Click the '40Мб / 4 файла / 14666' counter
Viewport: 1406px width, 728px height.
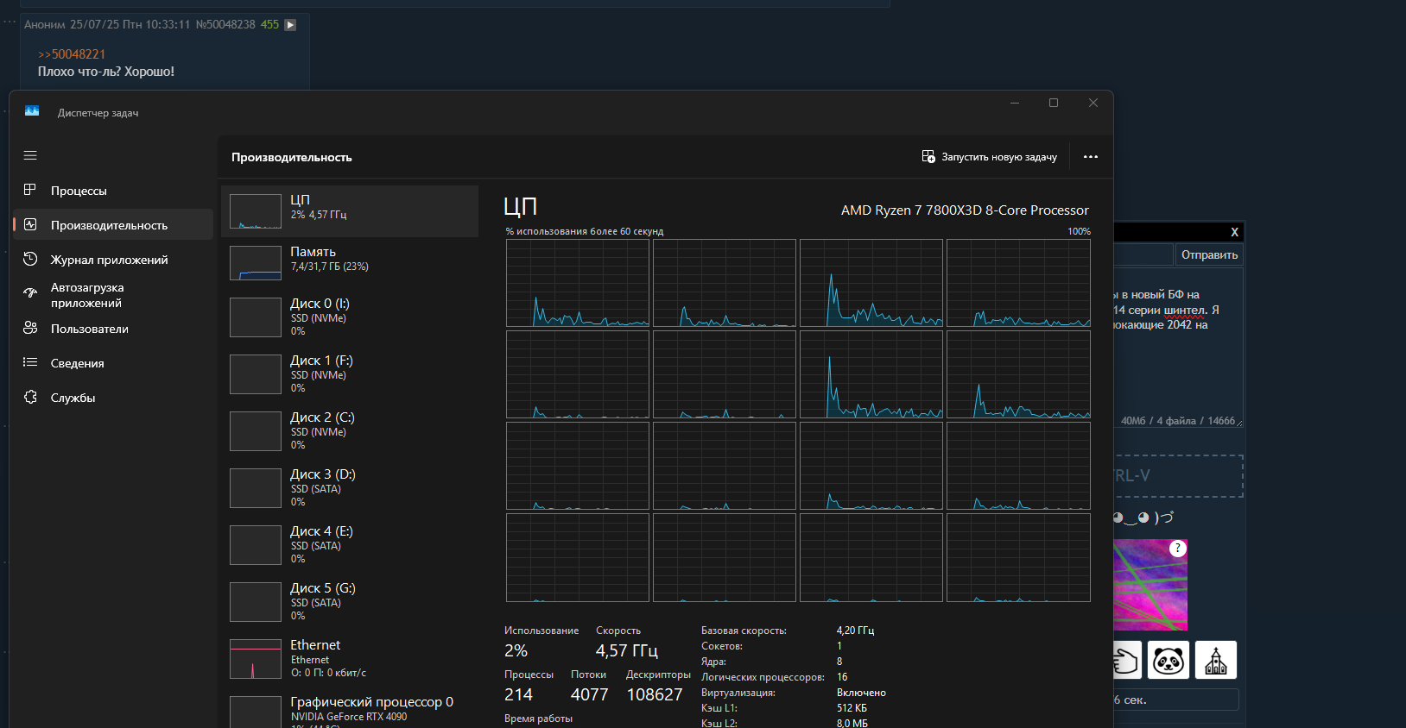pos(1178,421)
